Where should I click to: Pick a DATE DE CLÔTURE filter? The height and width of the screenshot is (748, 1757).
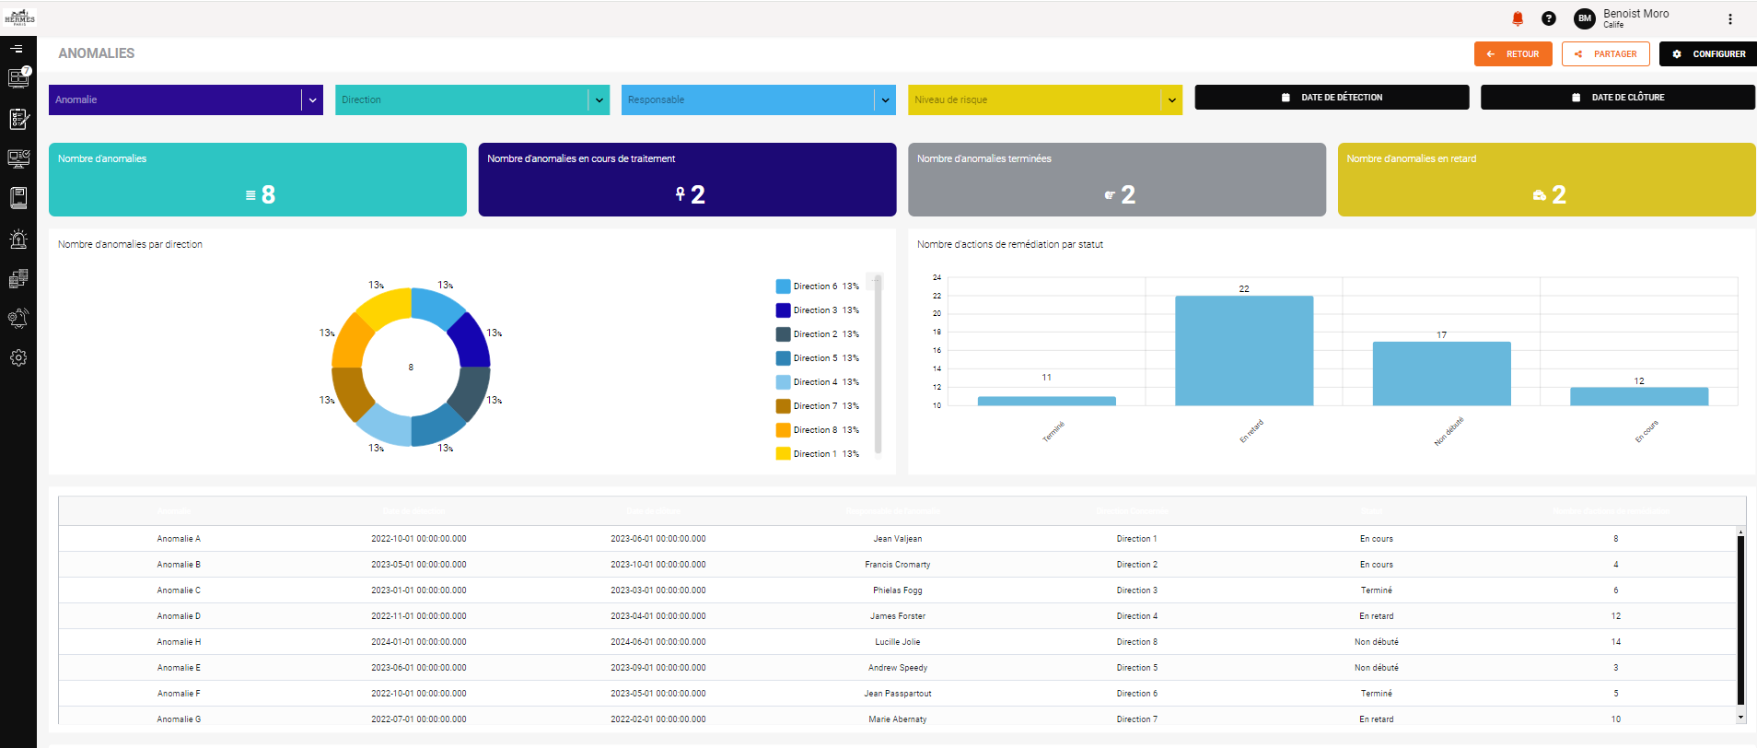1618,98
